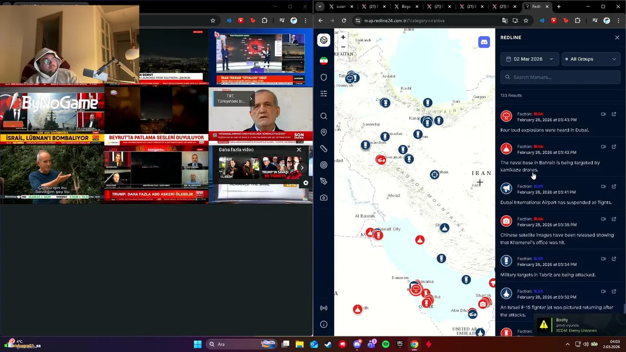Open video for the Bahrain naval base entry
The height and width of the screenshot is (352, 626).
click(x=603, y=147)
